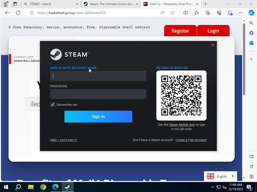Open the muted volume tray icon
257x192 pixels.
point(224,187)
